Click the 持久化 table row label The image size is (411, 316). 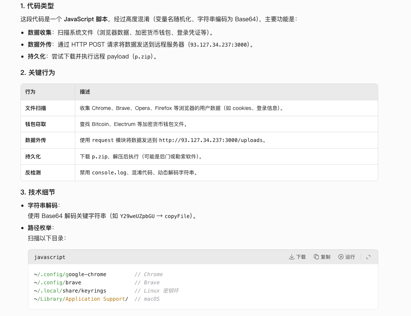point(33,157)
